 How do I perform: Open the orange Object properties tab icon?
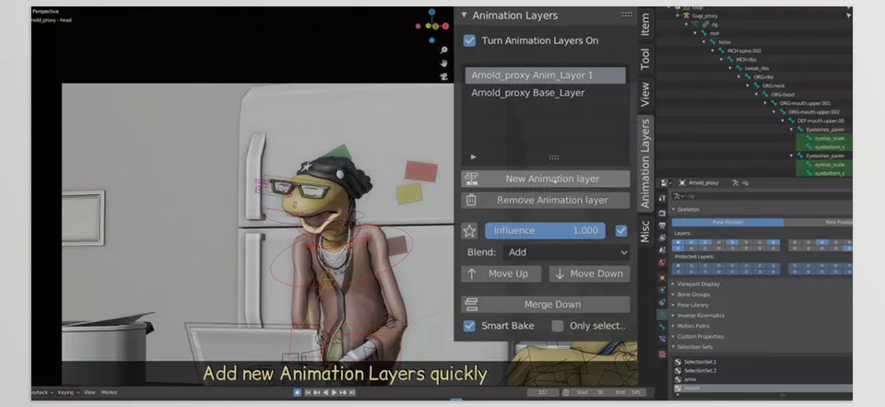pyautogui.click(x=662, y=277)
